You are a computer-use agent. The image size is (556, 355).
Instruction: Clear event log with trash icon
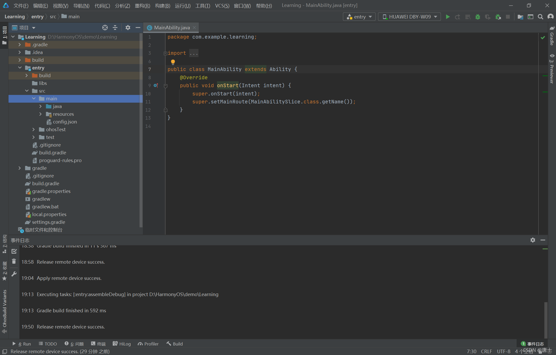pyautogui.click(x=14, y=261)
